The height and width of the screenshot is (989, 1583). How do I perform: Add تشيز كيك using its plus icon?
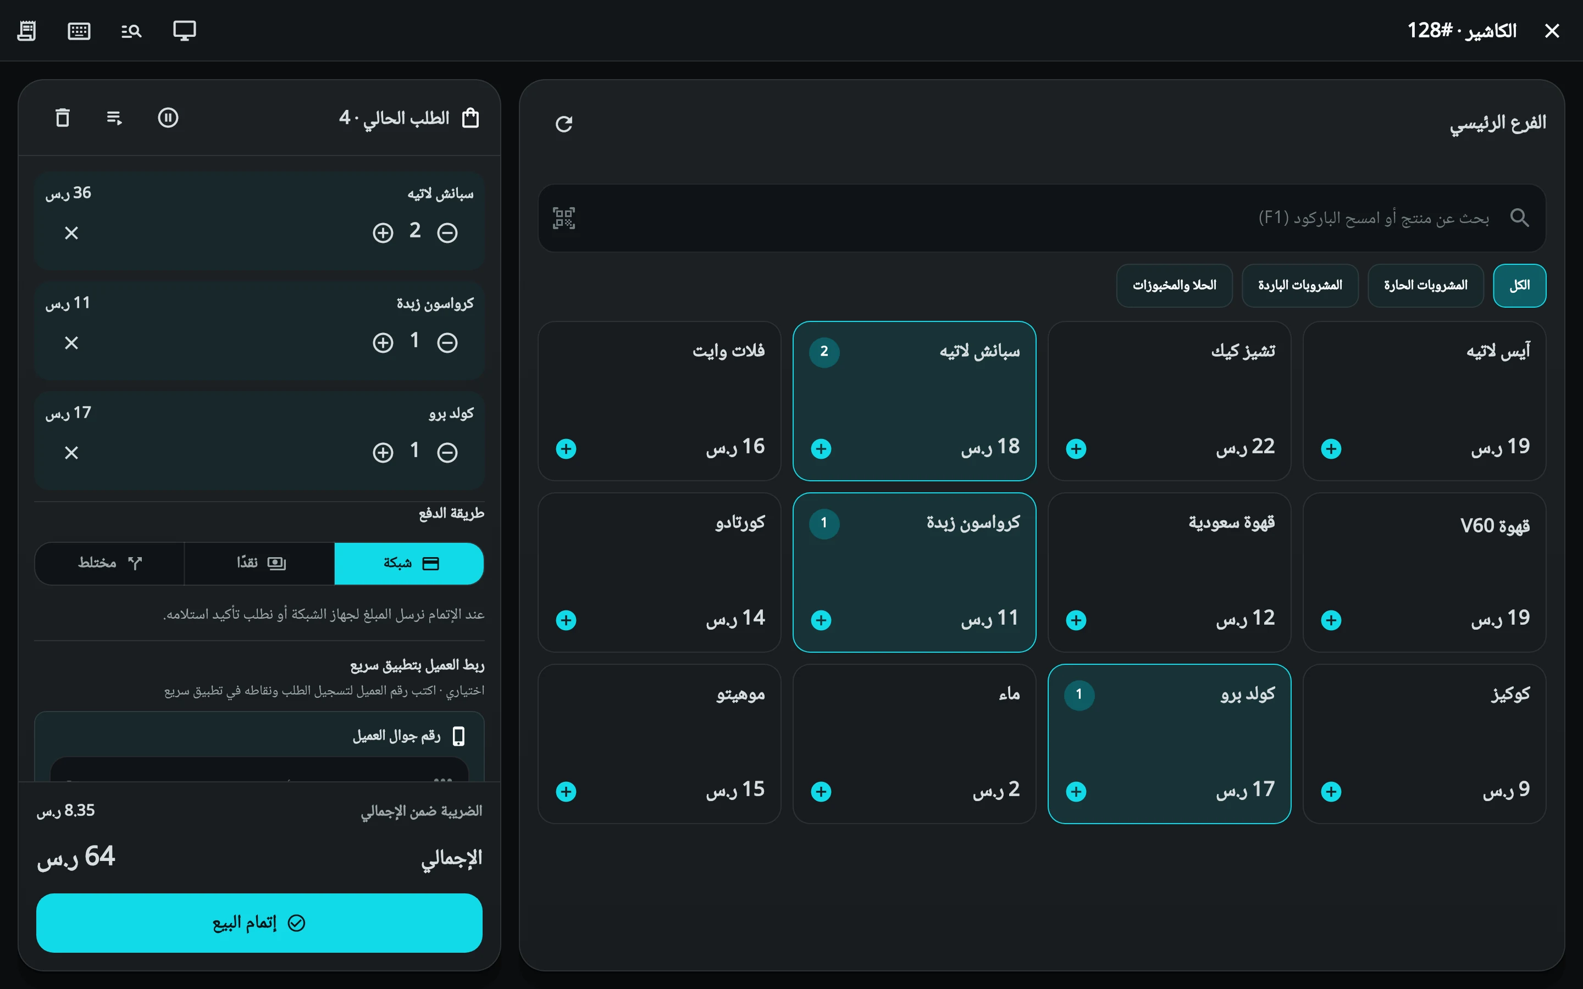coord(1076,449)
